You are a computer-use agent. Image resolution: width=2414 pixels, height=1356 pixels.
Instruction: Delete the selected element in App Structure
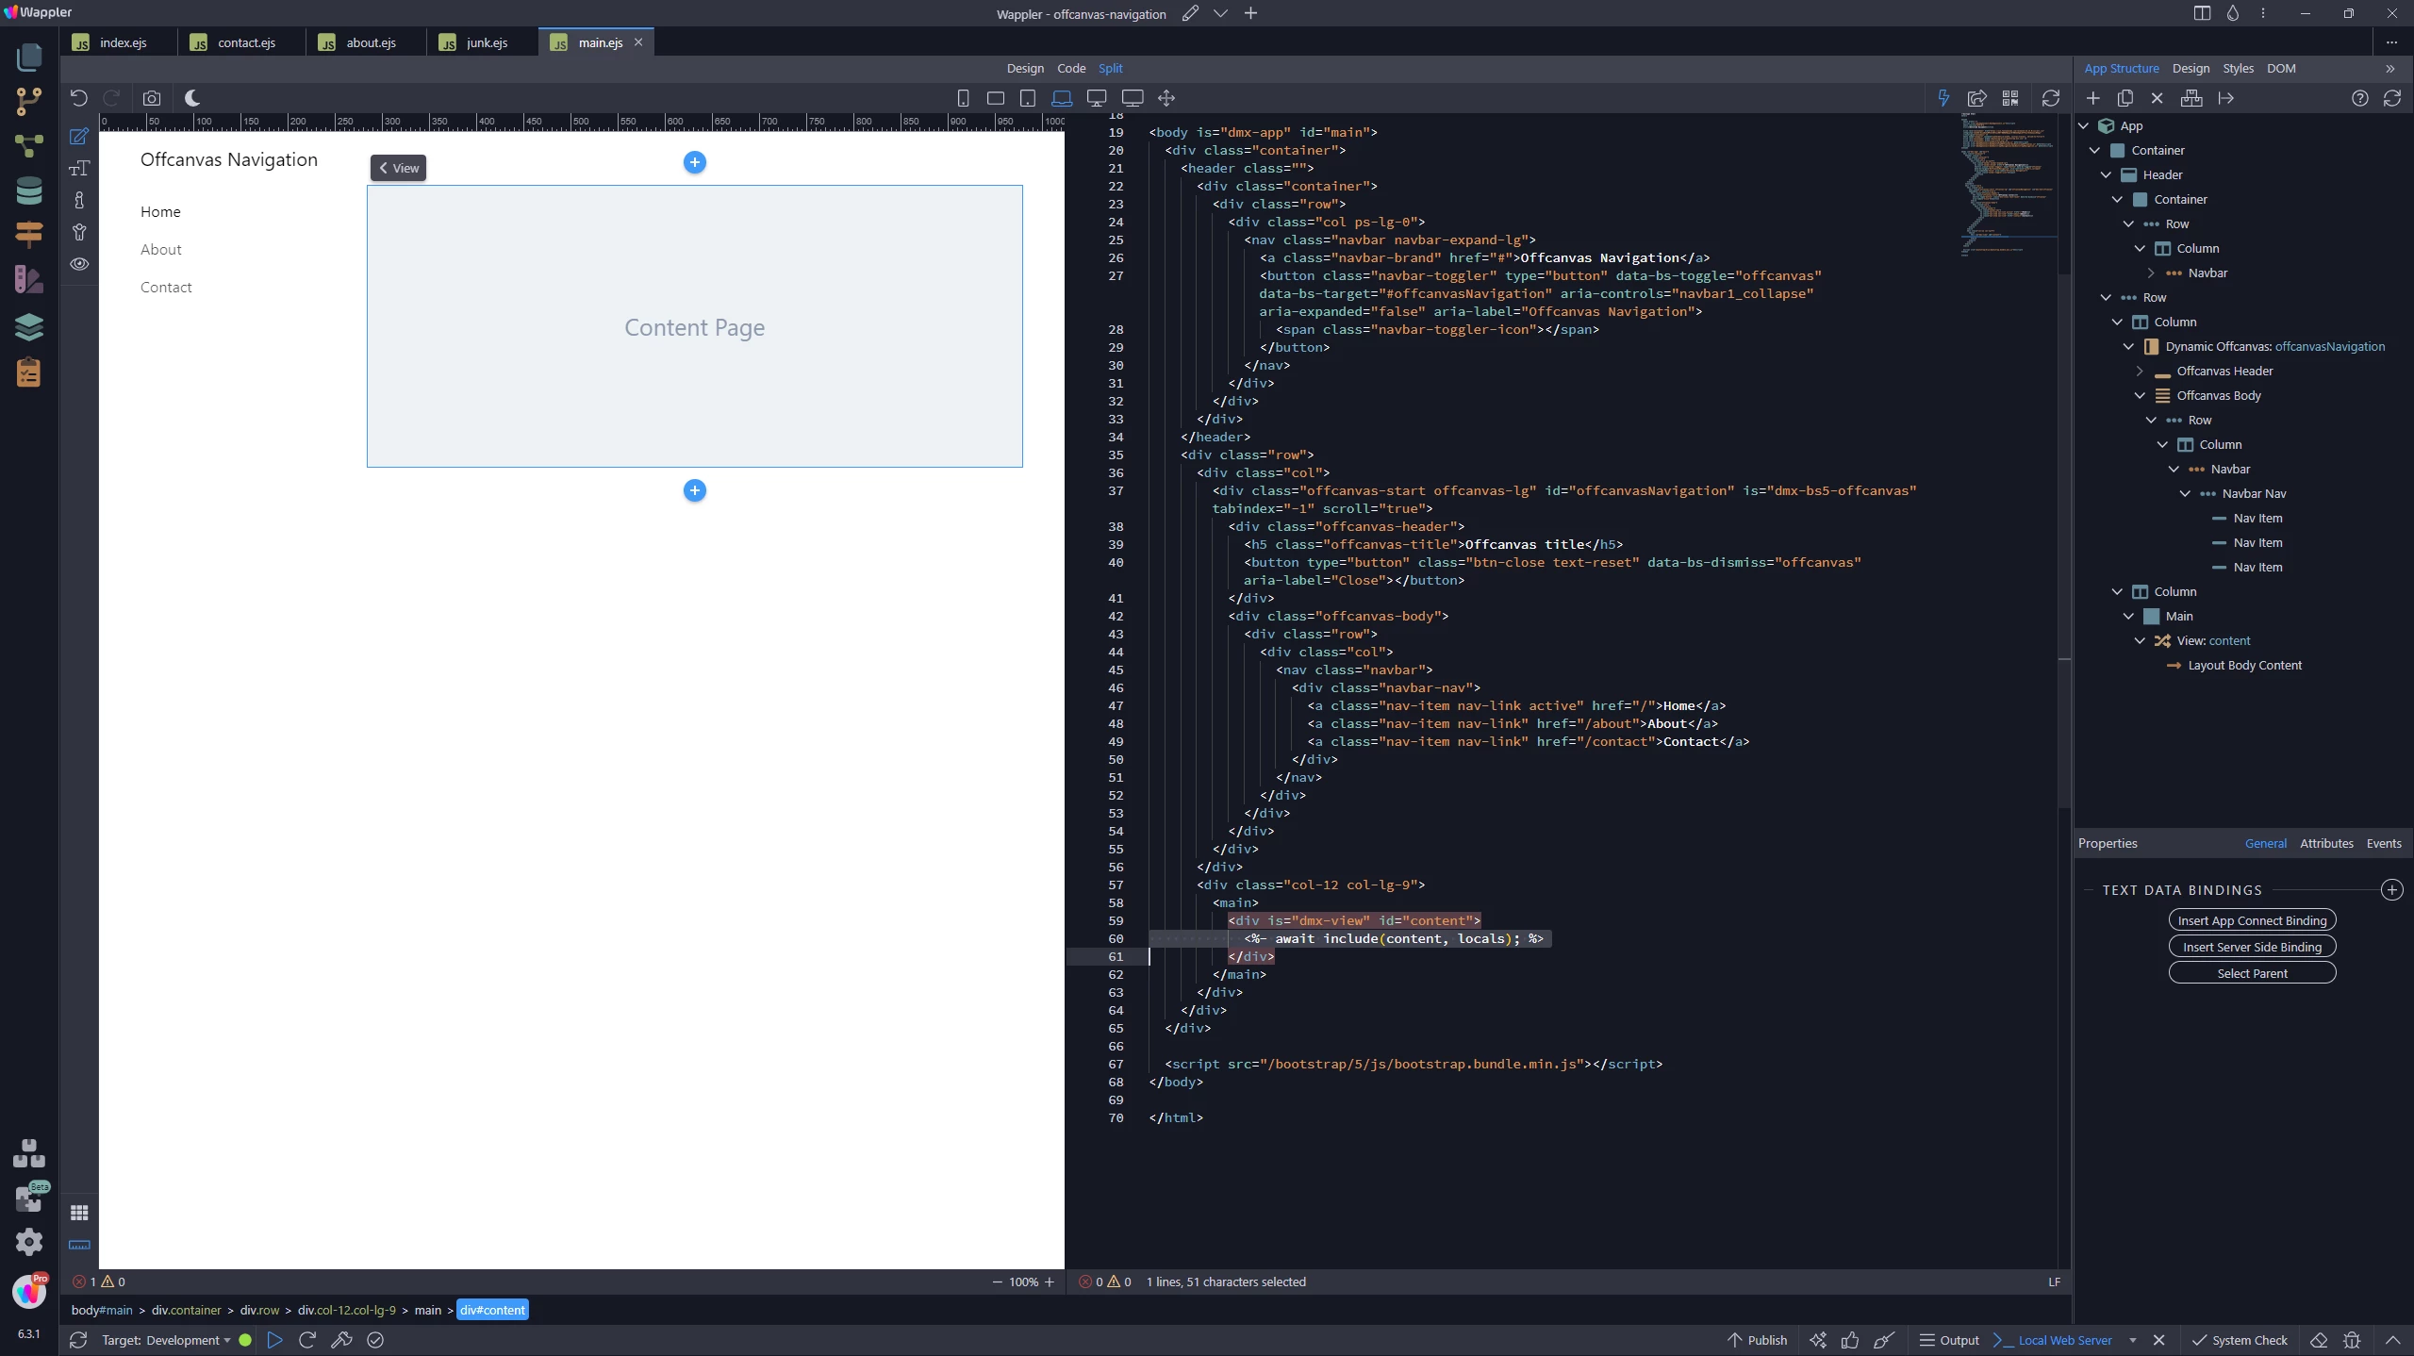click(2157, 98)
